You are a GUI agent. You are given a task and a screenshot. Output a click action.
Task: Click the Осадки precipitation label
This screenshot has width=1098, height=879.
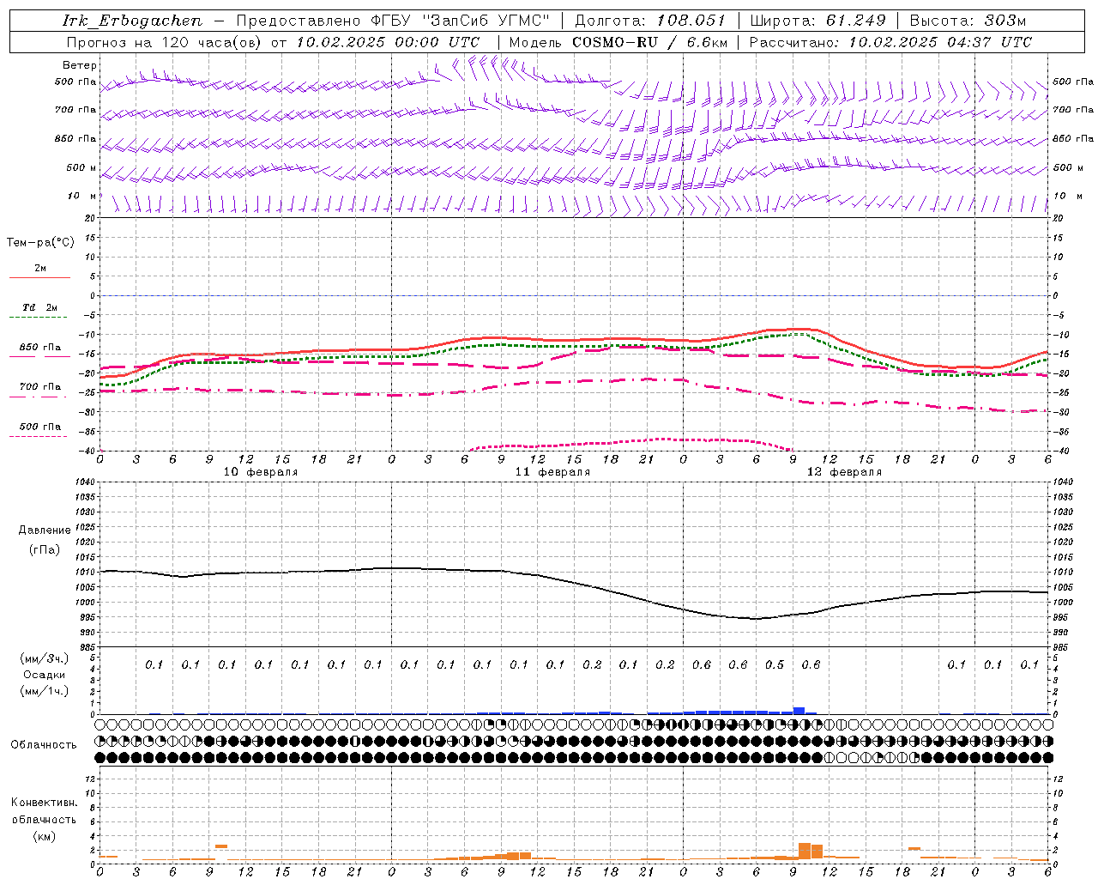pyautogui.click(x=44, y=675)
